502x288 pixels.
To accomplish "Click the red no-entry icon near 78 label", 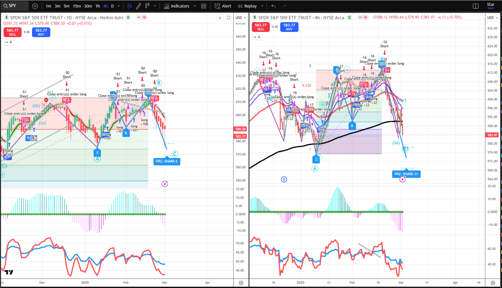I will click(46, 100).
